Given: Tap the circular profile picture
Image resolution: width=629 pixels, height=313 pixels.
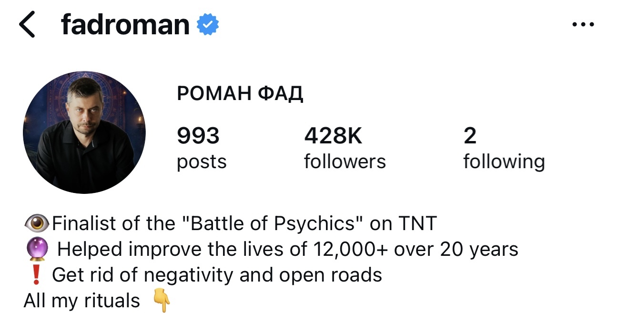Looking at the screenshot, I should tap(84, 132).
